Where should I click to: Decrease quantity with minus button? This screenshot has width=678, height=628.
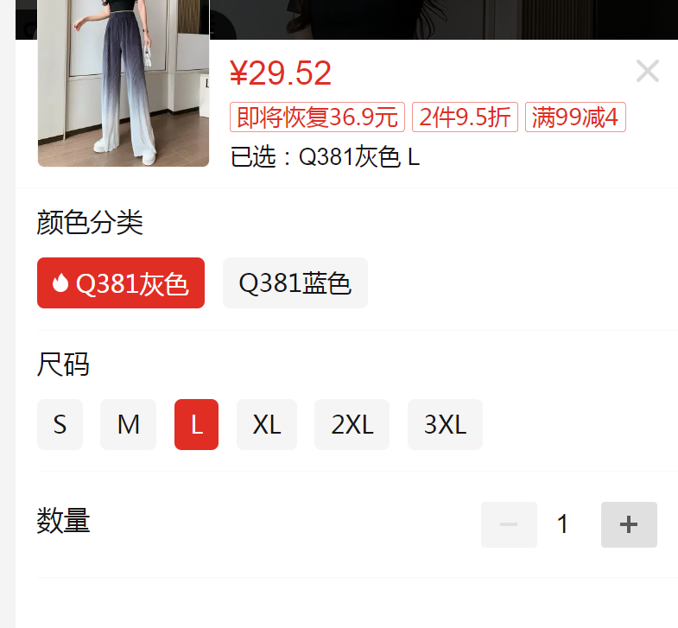click(509, 524)
